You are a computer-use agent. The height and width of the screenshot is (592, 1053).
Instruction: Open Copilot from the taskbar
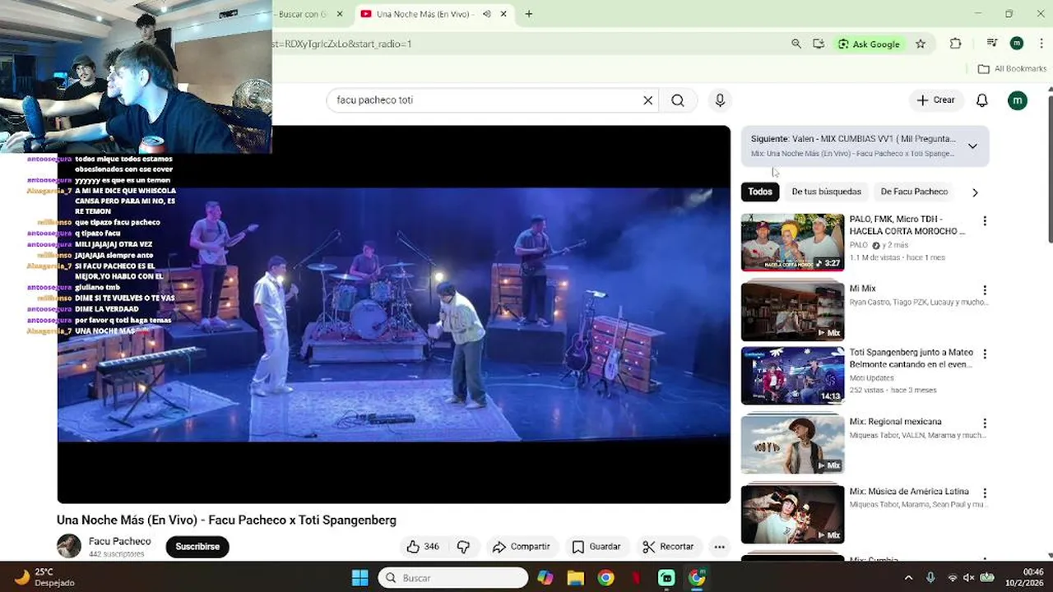[x=545, y=578]
